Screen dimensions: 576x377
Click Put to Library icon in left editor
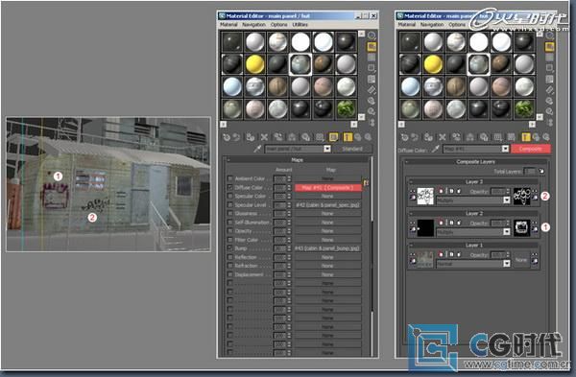click(305, 137)
